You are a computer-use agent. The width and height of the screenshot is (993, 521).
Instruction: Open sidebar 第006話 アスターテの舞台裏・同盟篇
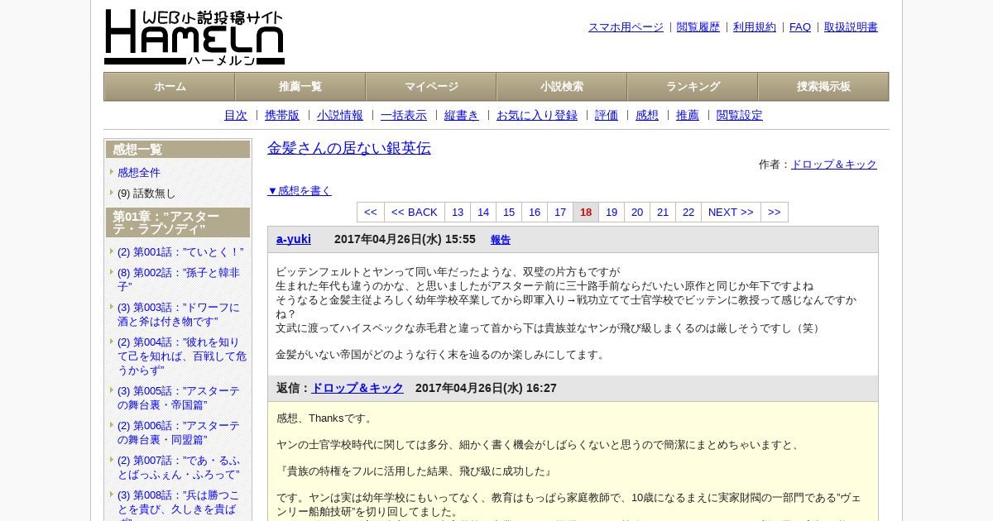pyautogui.click(x=179, y=433)
